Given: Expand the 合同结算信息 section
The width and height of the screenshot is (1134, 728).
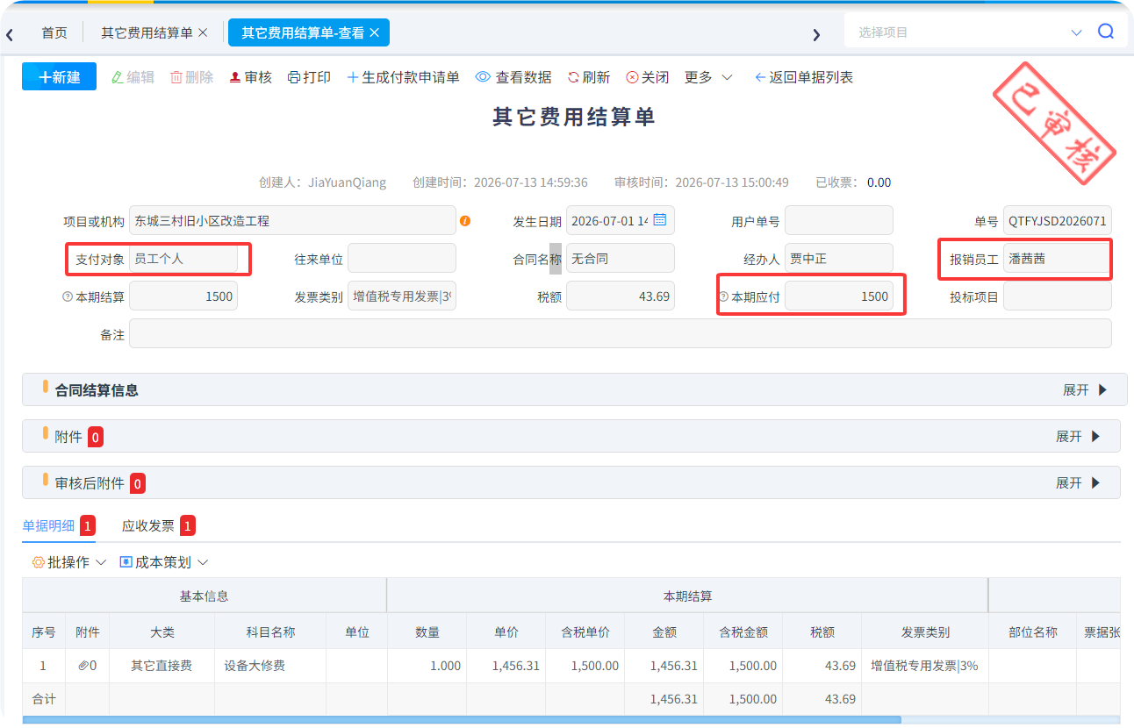Looking at the screenshot, I should pos(1086,389).
